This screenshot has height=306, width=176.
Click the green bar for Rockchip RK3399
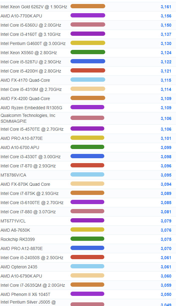pyautogui.click(x=87, y=239)
